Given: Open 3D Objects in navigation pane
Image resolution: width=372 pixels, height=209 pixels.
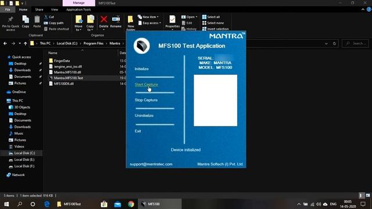Looking at the screenshot, I should (22, 107).
